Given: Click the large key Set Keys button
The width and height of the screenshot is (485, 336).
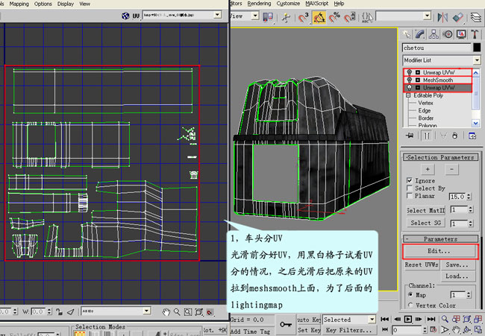Looking at the screenshot, I should click(285, 324).
